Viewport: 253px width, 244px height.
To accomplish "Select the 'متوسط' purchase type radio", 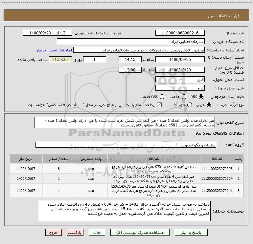I will pos(190,105).
